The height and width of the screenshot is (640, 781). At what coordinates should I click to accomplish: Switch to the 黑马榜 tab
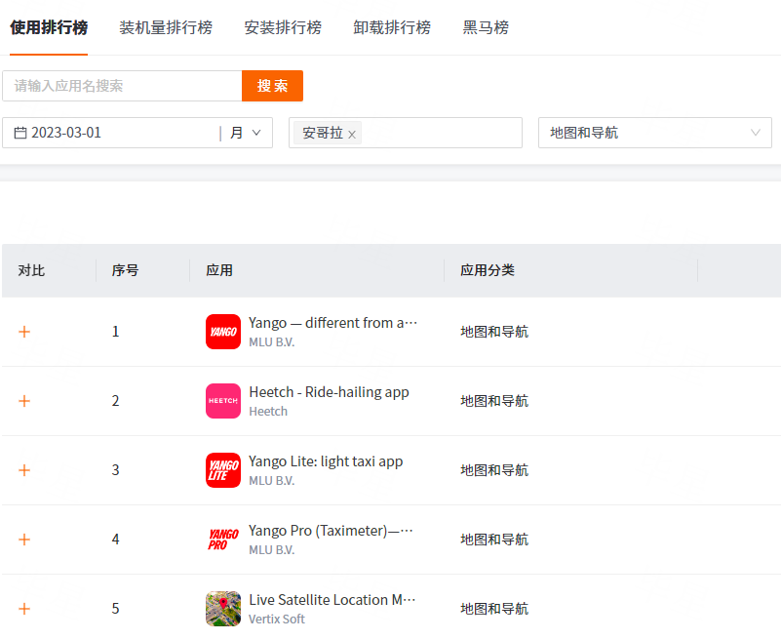(x=486, y=27)
